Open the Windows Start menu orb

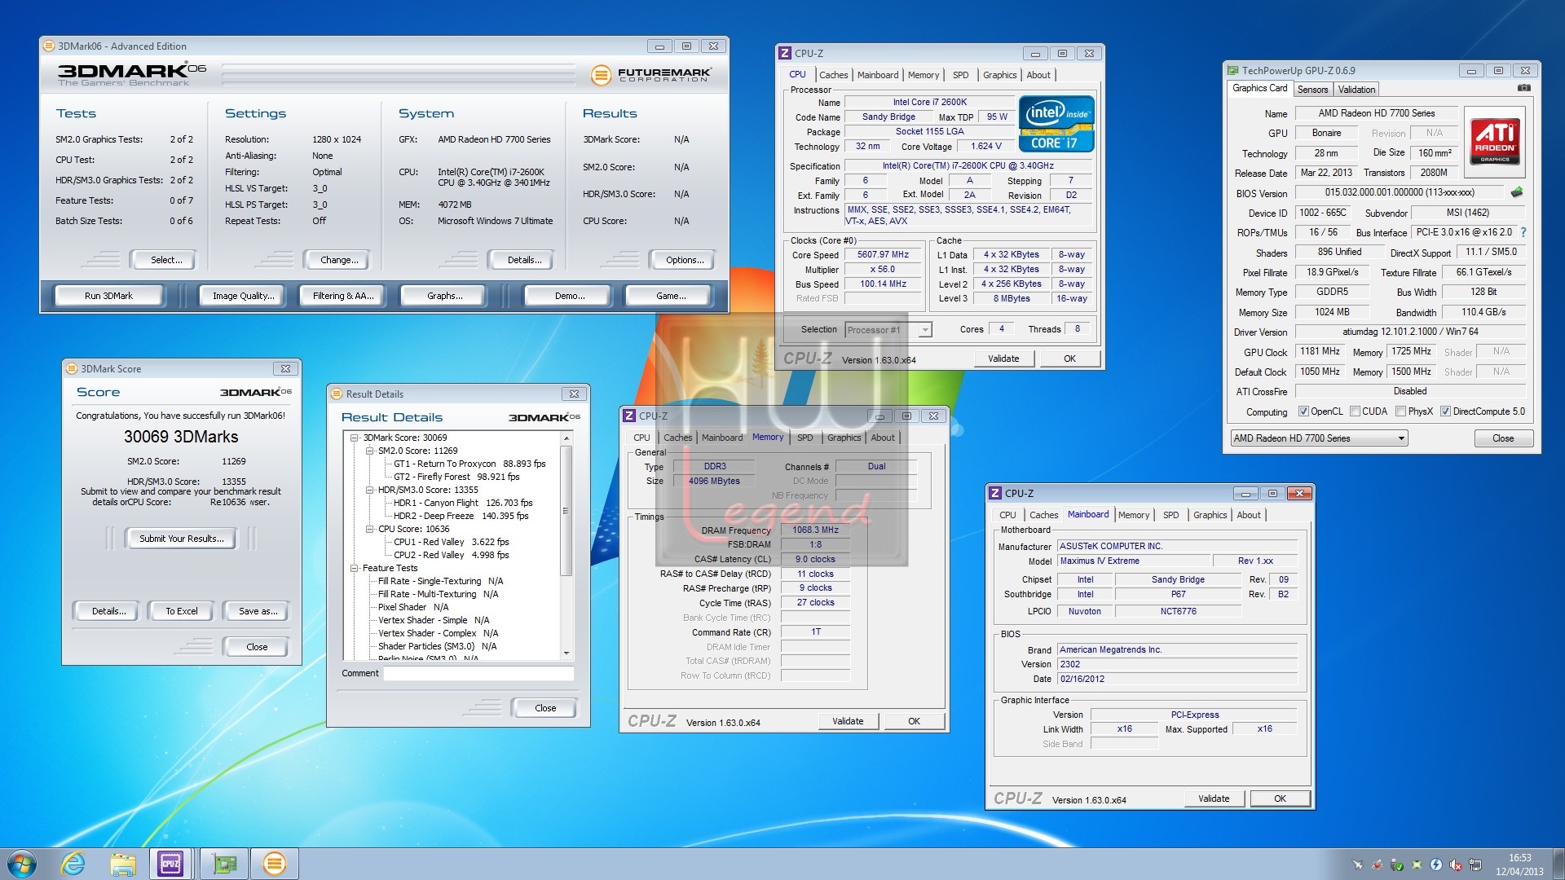tap(22, 864)
